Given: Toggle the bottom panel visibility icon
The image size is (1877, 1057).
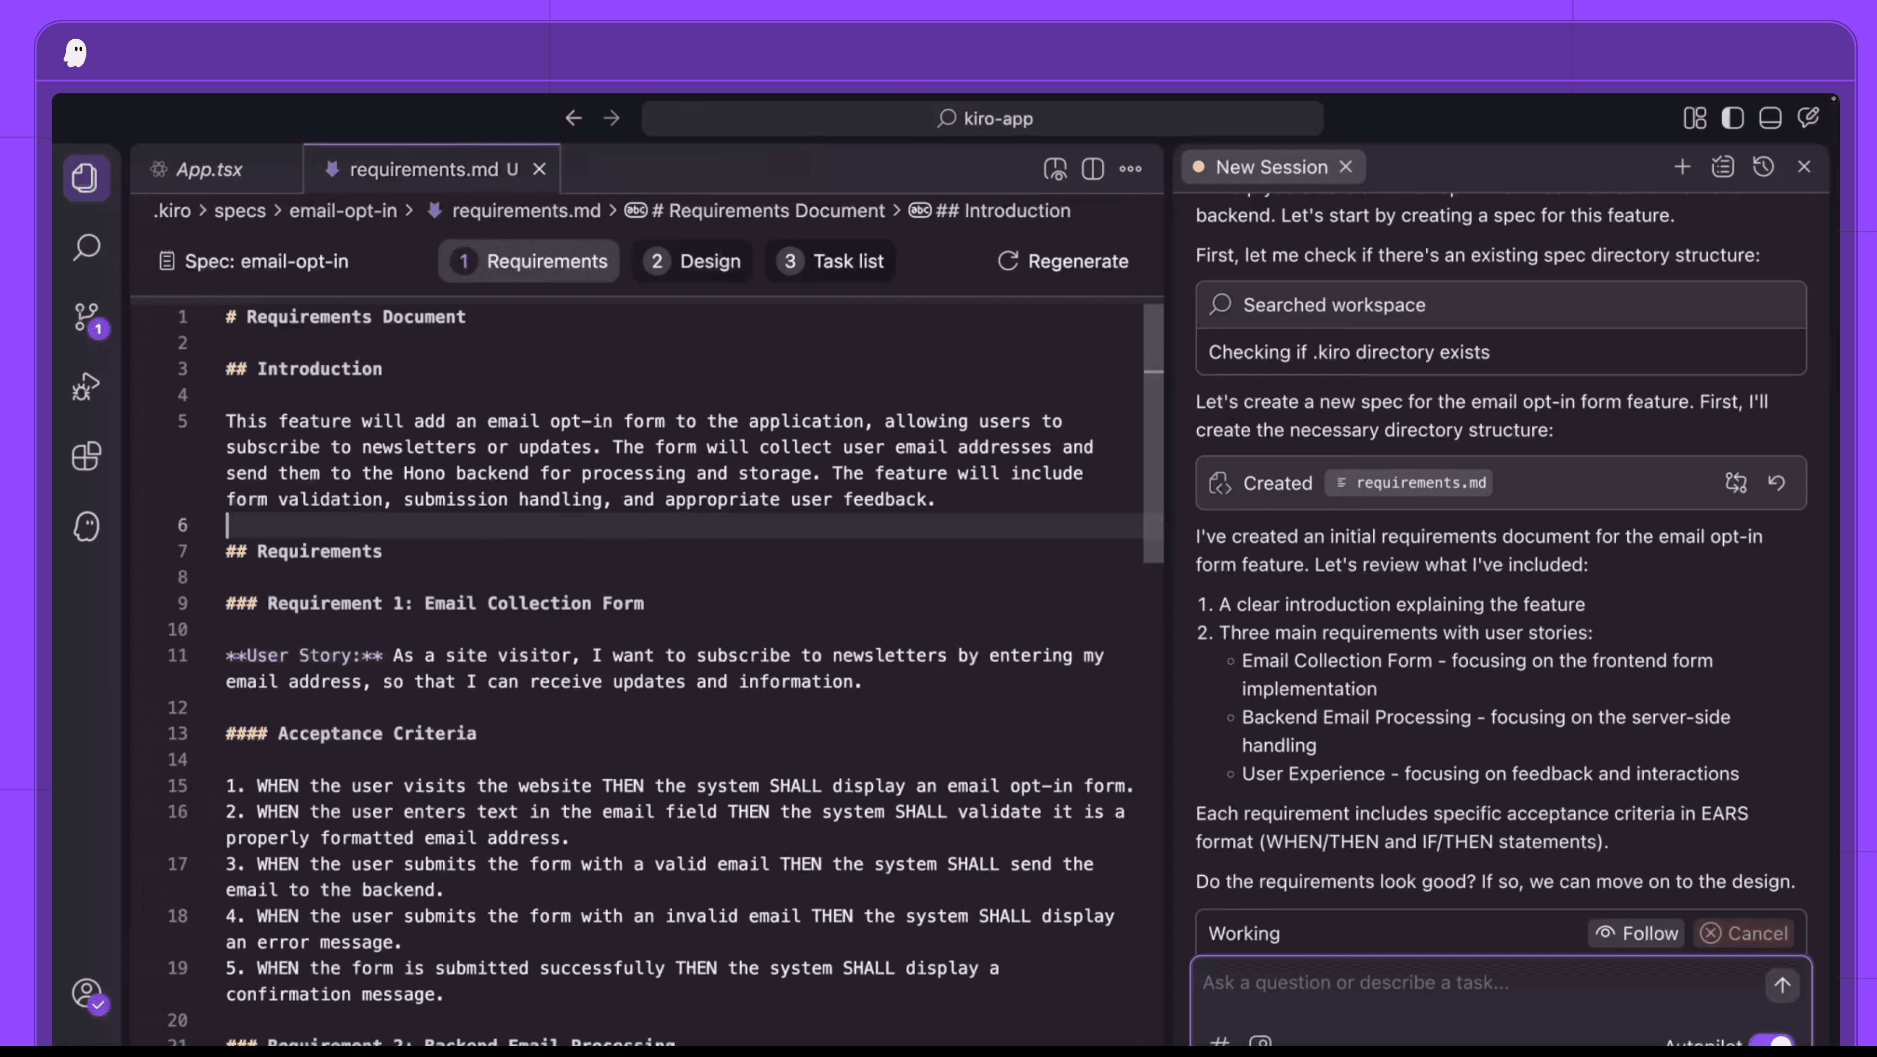Looking at the screenshot, I should pos(1771,117).
